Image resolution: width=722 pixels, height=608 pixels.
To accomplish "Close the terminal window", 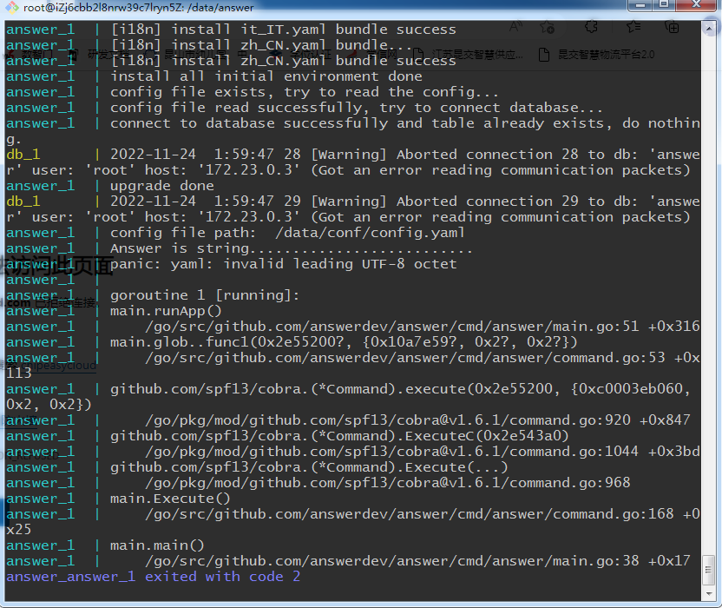I will 697,5.
